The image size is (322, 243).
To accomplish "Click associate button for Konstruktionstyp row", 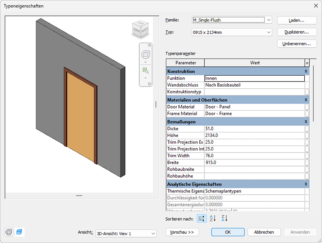I will click(x=307, y=92).
